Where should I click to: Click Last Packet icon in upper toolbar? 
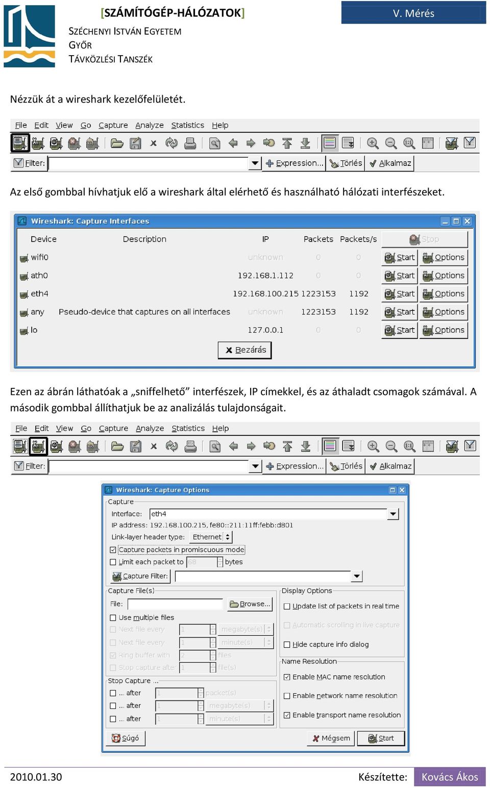(305, 143)
